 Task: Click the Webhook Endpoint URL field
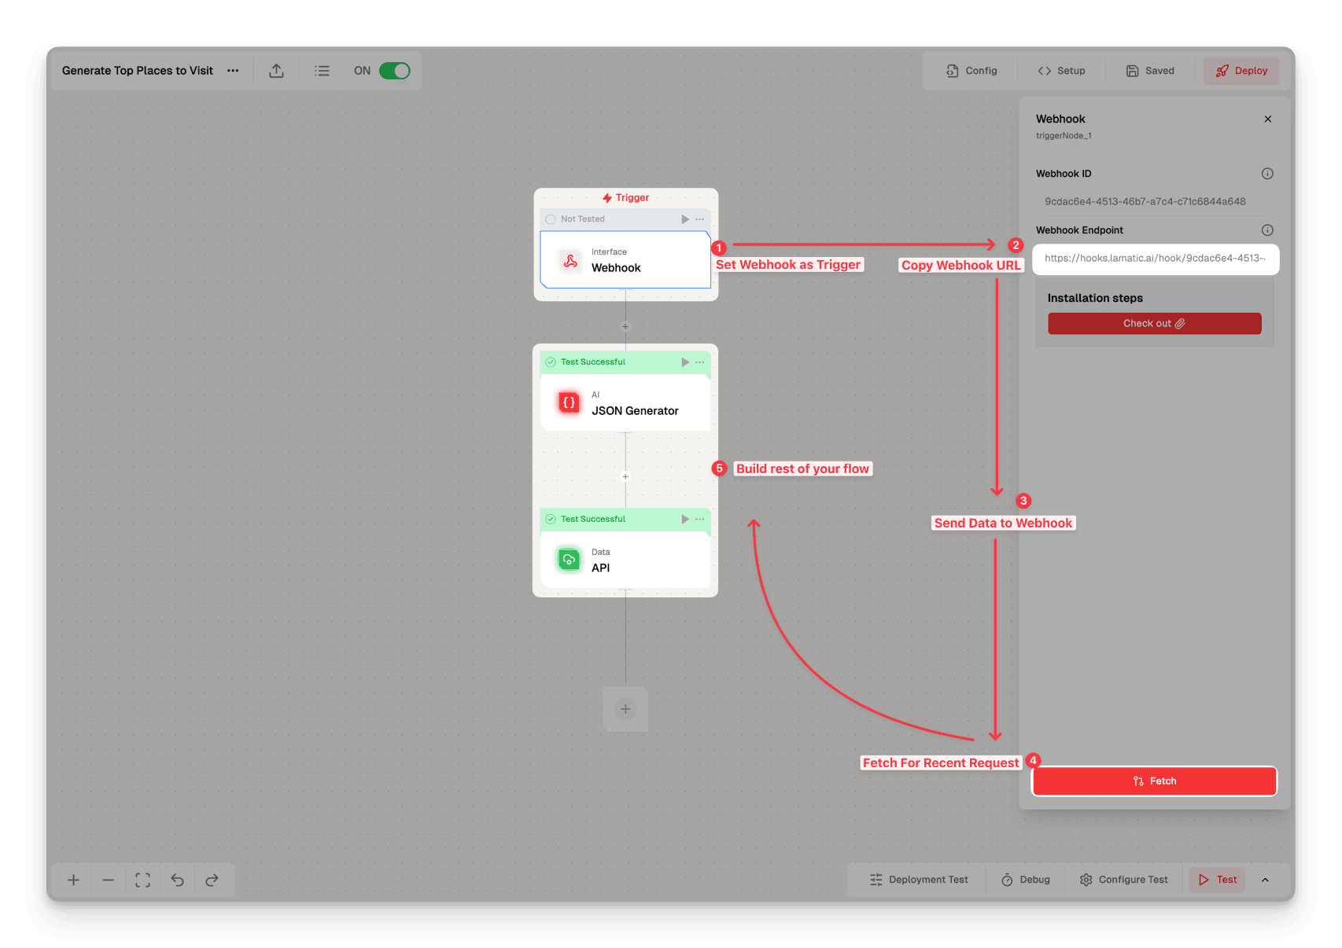click(1155, 259)
